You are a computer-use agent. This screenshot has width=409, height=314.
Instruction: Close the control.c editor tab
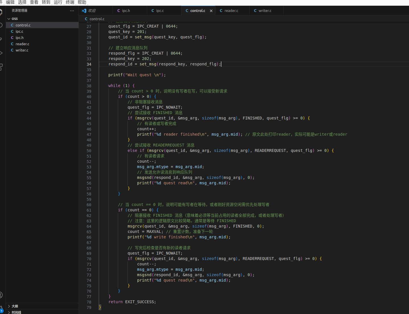tap(211, 11)
